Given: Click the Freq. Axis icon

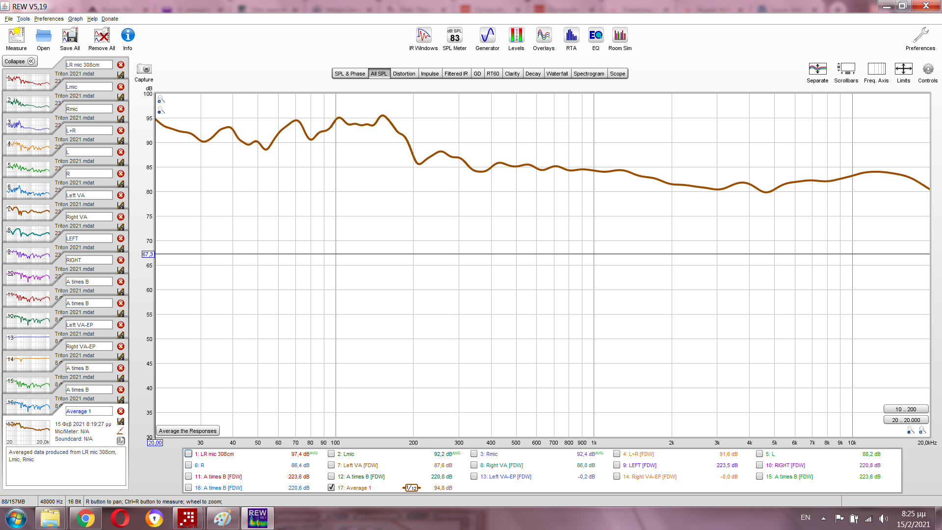Looking at the screenshot, I should 876,73.
